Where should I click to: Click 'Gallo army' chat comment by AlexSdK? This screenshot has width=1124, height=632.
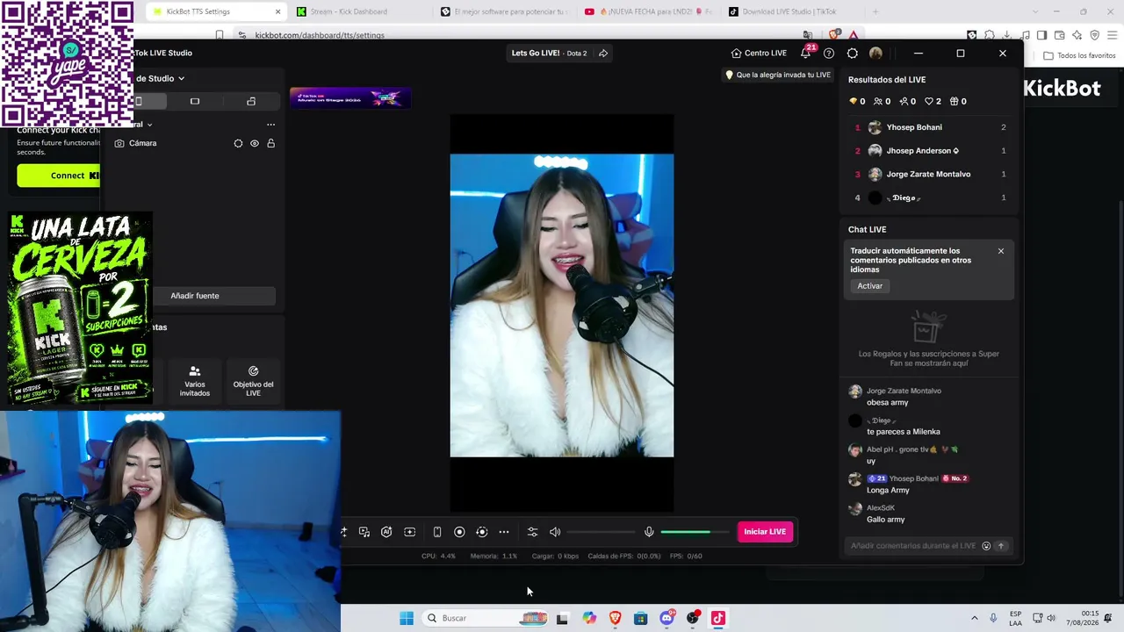(x=885, y=520)
